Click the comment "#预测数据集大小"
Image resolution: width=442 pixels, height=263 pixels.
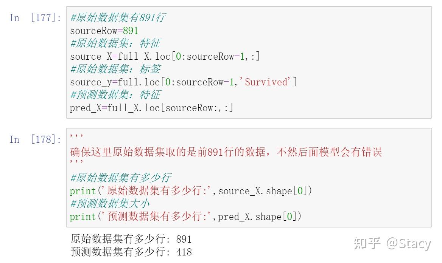pyautogui.click(x=110, y=204)
